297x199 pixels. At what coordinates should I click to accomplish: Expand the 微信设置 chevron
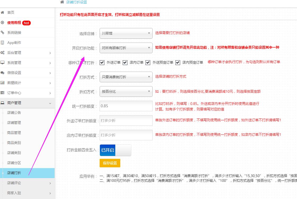[50, 73]
